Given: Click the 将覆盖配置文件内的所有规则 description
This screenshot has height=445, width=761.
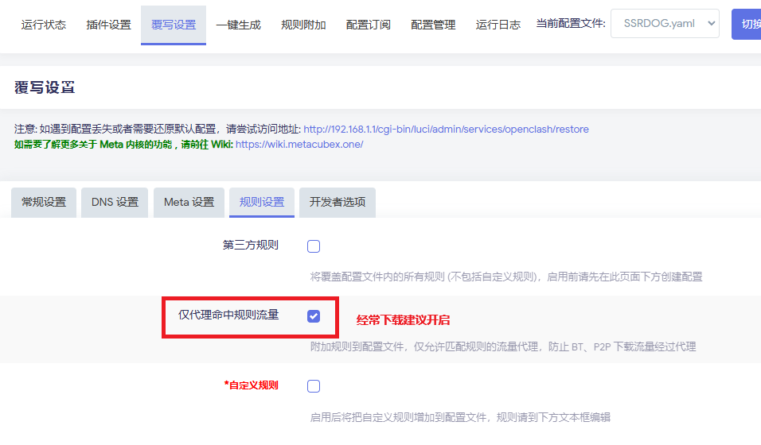Looking at the screenshot, I should coord(506,277).
